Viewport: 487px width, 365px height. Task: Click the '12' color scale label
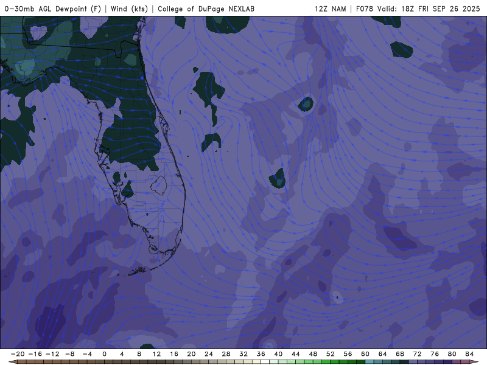pyautogui.click(x=156, y=354)
